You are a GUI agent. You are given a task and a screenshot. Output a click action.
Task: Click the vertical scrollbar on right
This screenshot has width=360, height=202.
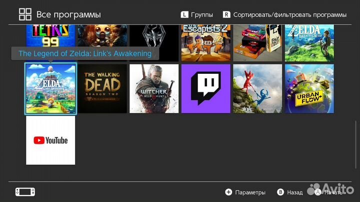[x=355, y=144]
